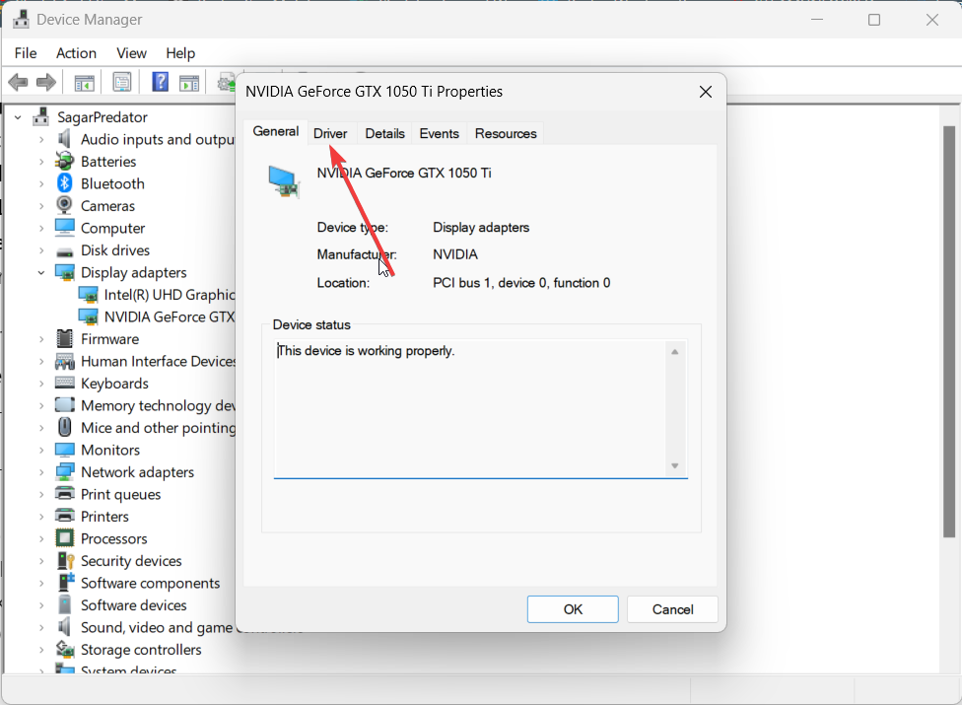Select the Print queues category icon
The image size is (962, 705).
(x=64, y=493)
